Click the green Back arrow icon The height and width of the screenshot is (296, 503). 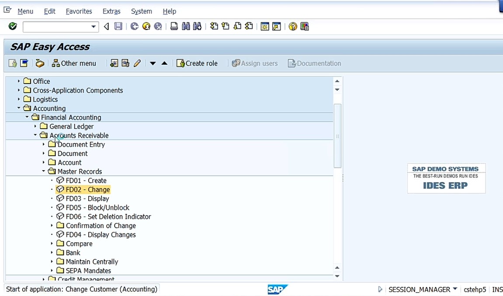[135, 26]
